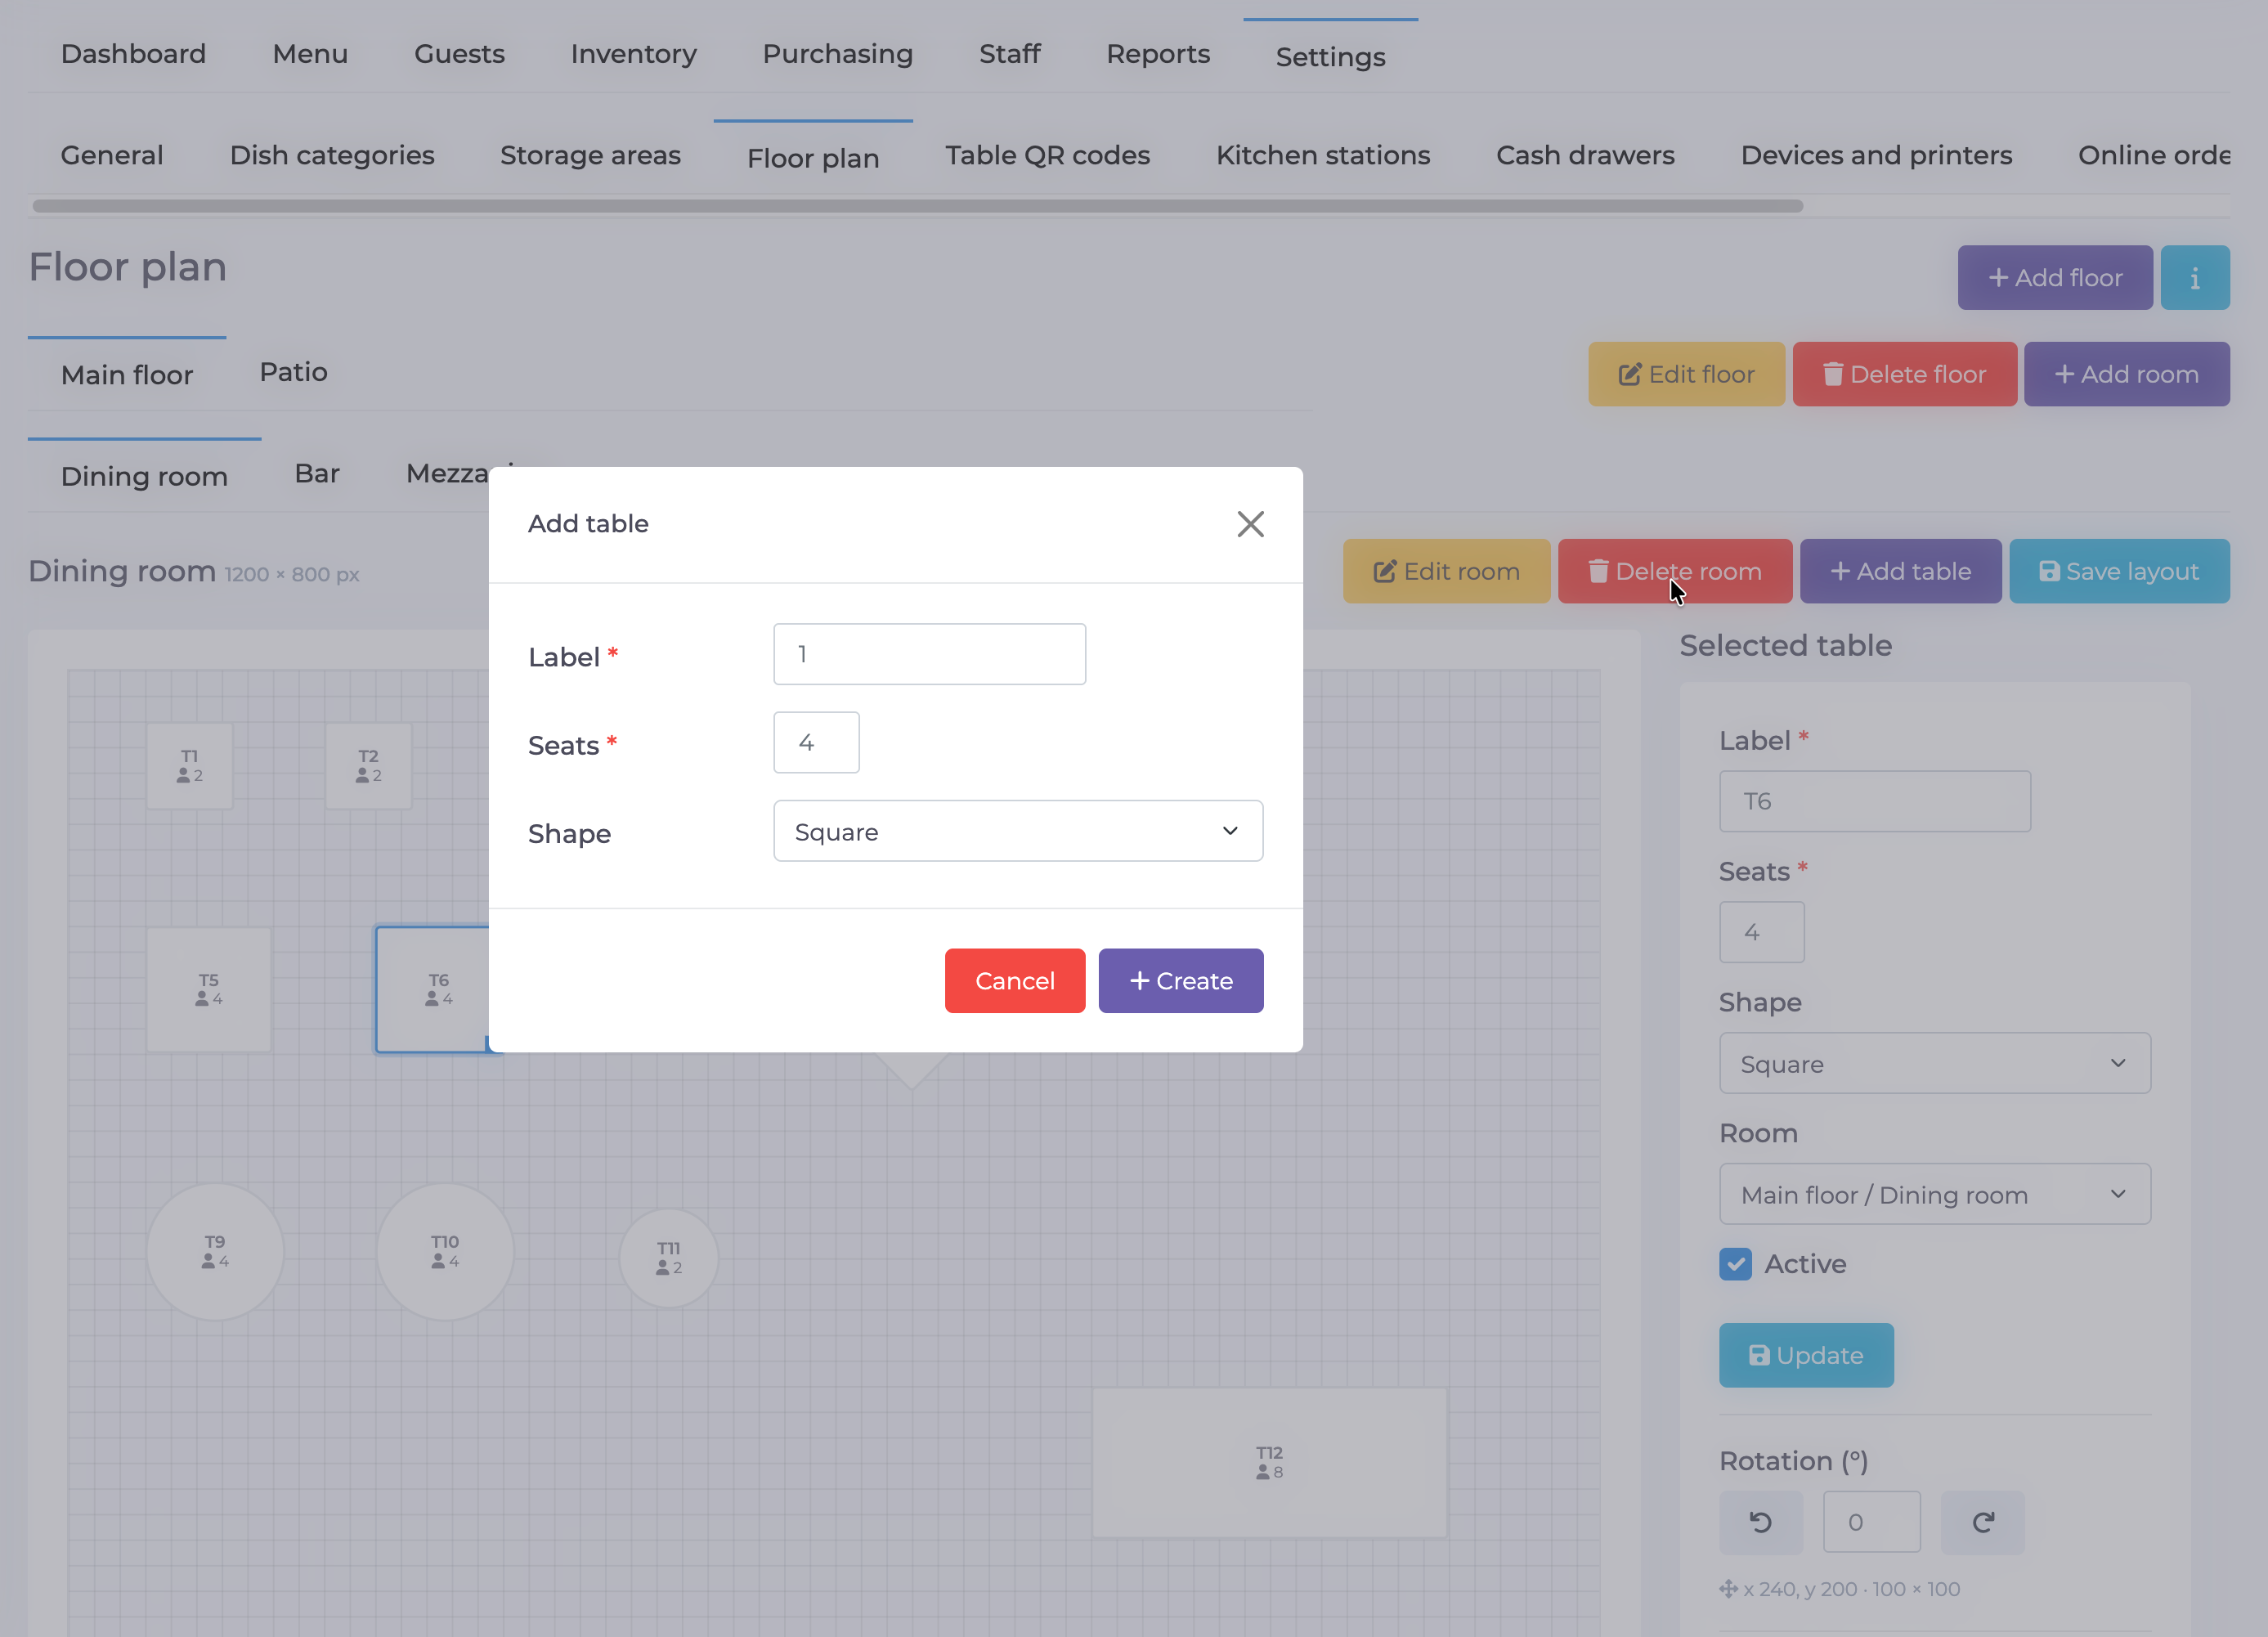Select table T12 on the floor plan
The image size is (2268, 1637).
coord(1269,1462)
